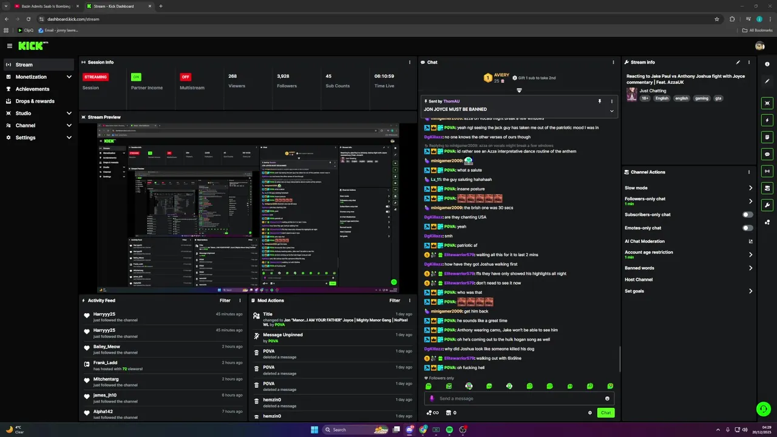Viewport: 777px width, 437px height.
Task: Open Activity Feed Filter
Action: 225,300
